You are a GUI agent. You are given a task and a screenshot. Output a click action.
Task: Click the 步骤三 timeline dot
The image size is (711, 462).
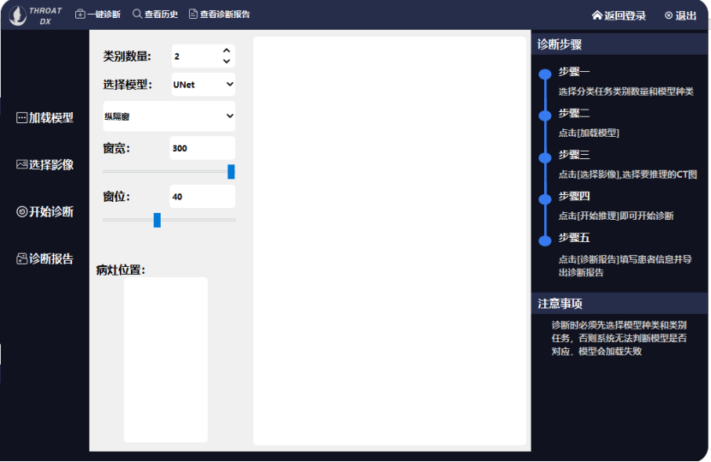[545, 157]
